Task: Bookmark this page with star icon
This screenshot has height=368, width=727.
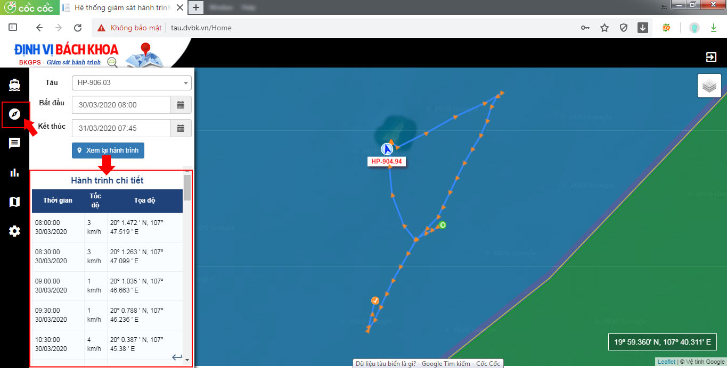Action: tap(605, 28)
